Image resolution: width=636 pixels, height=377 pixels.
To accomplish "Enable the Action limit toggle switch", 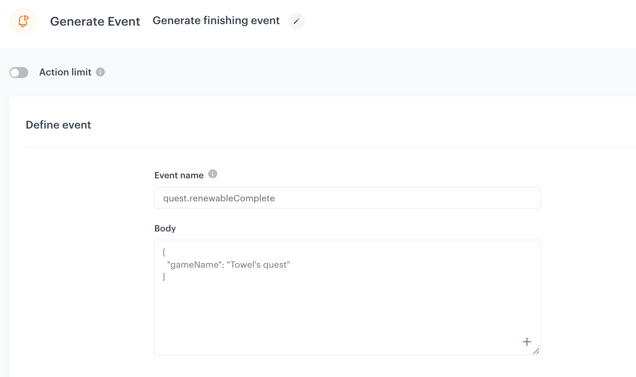I will pos(19,72).
